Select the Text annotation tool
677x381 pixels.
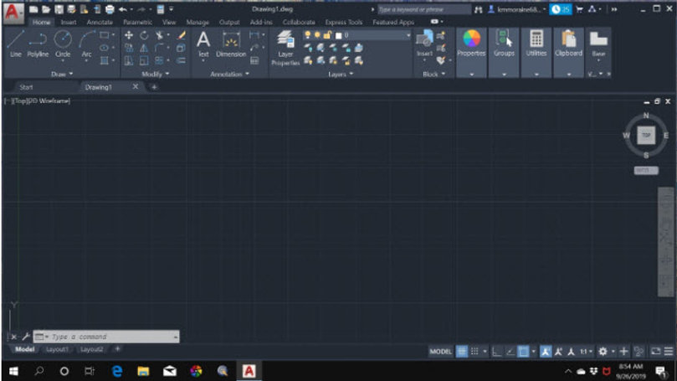(203, 44)
